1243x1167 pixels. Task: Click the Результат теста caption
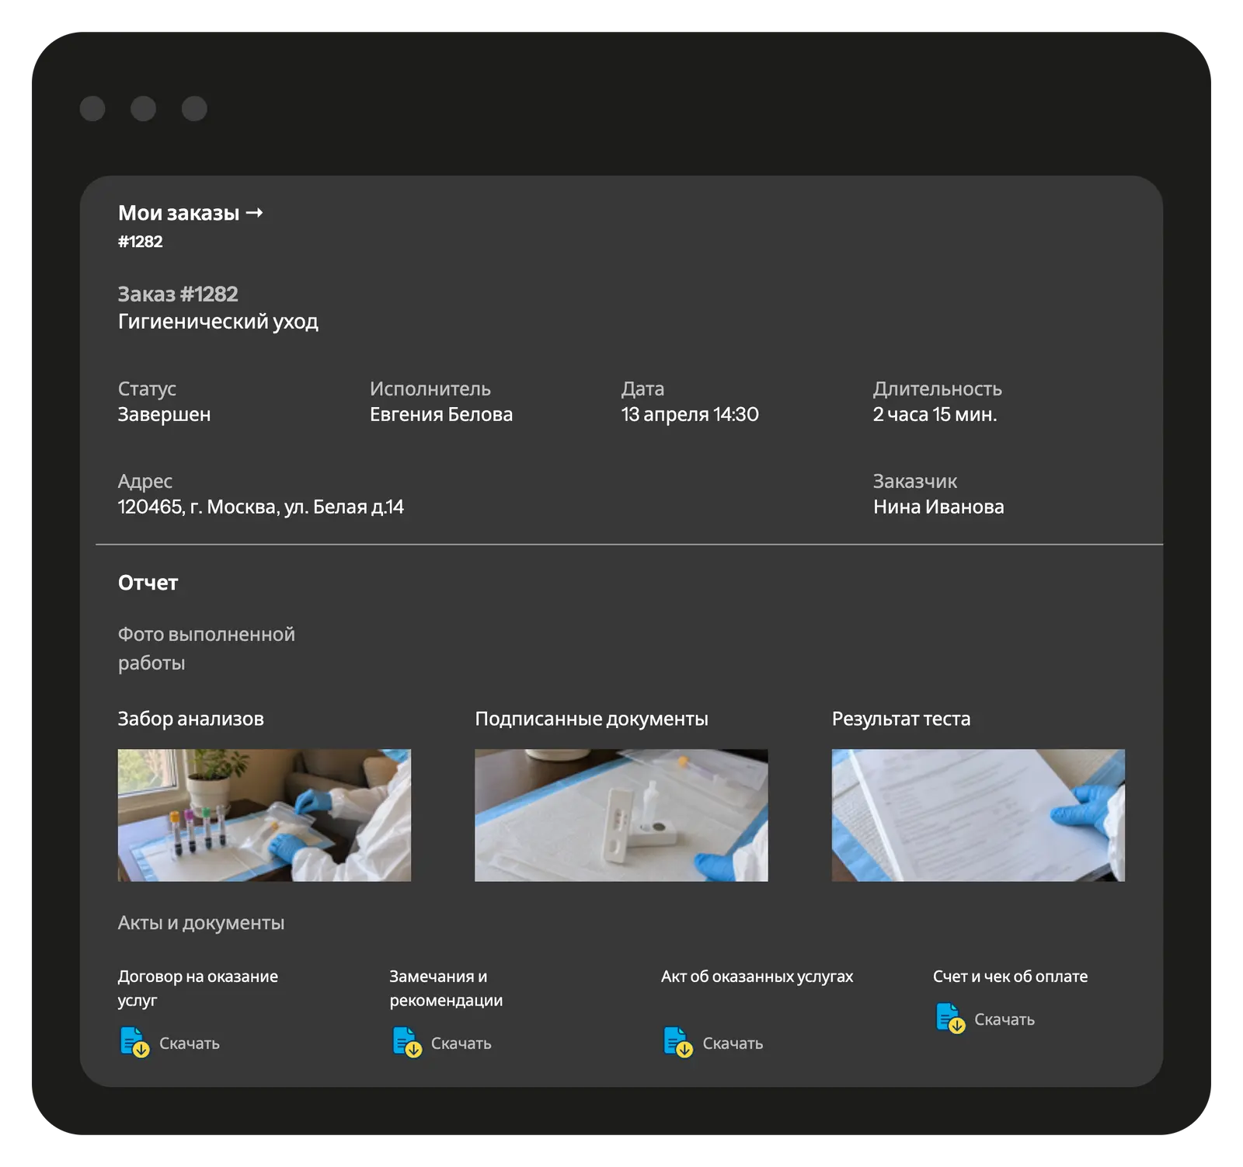click(x=901, y=719)
